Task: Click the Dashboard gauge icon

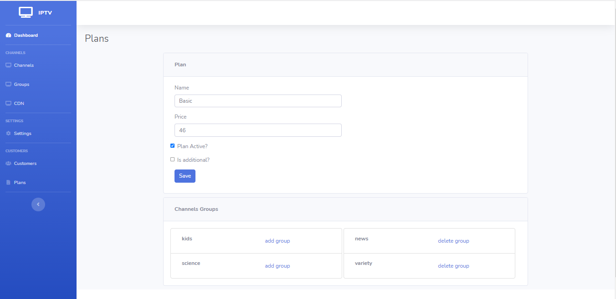Action: point(8,35)
